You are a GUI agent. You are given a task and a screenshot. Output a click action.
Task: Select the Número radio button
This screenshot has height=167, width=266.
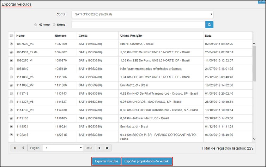tap(36, 25)
